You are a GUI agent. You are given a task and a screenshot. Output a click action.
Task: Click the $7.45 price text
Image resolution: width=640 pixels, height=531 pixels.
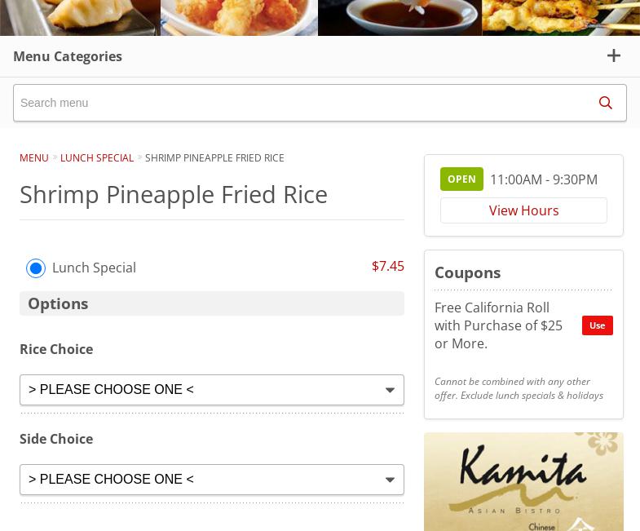click(387, 266)
